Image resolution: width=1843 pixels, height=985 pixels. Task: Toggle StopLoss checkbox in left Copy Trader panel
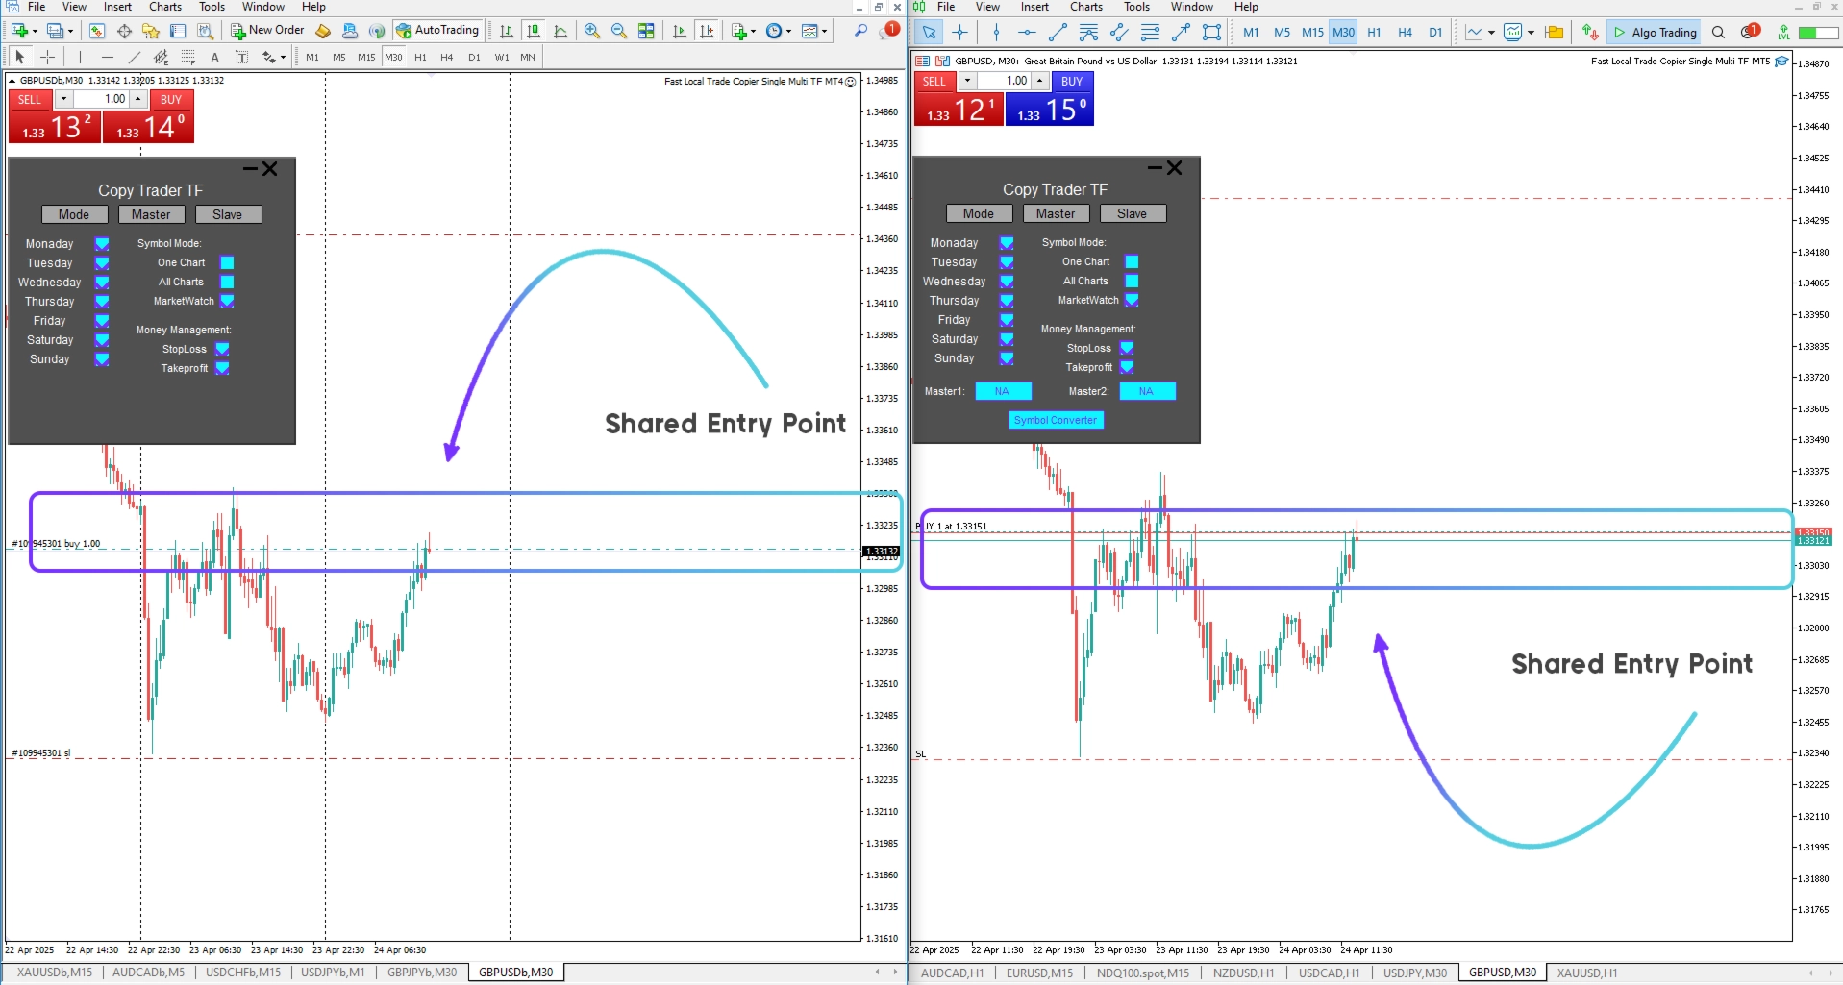click(x=222, y=349)
